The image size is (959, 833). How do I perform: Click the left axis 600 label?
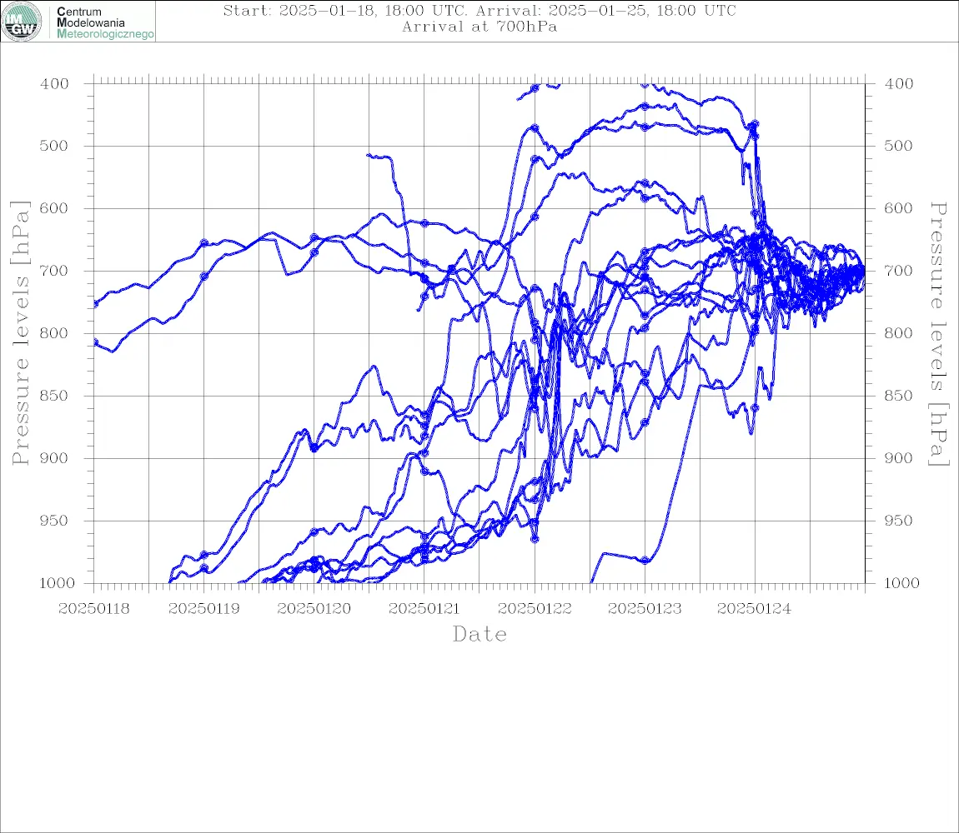coord(54,208)
